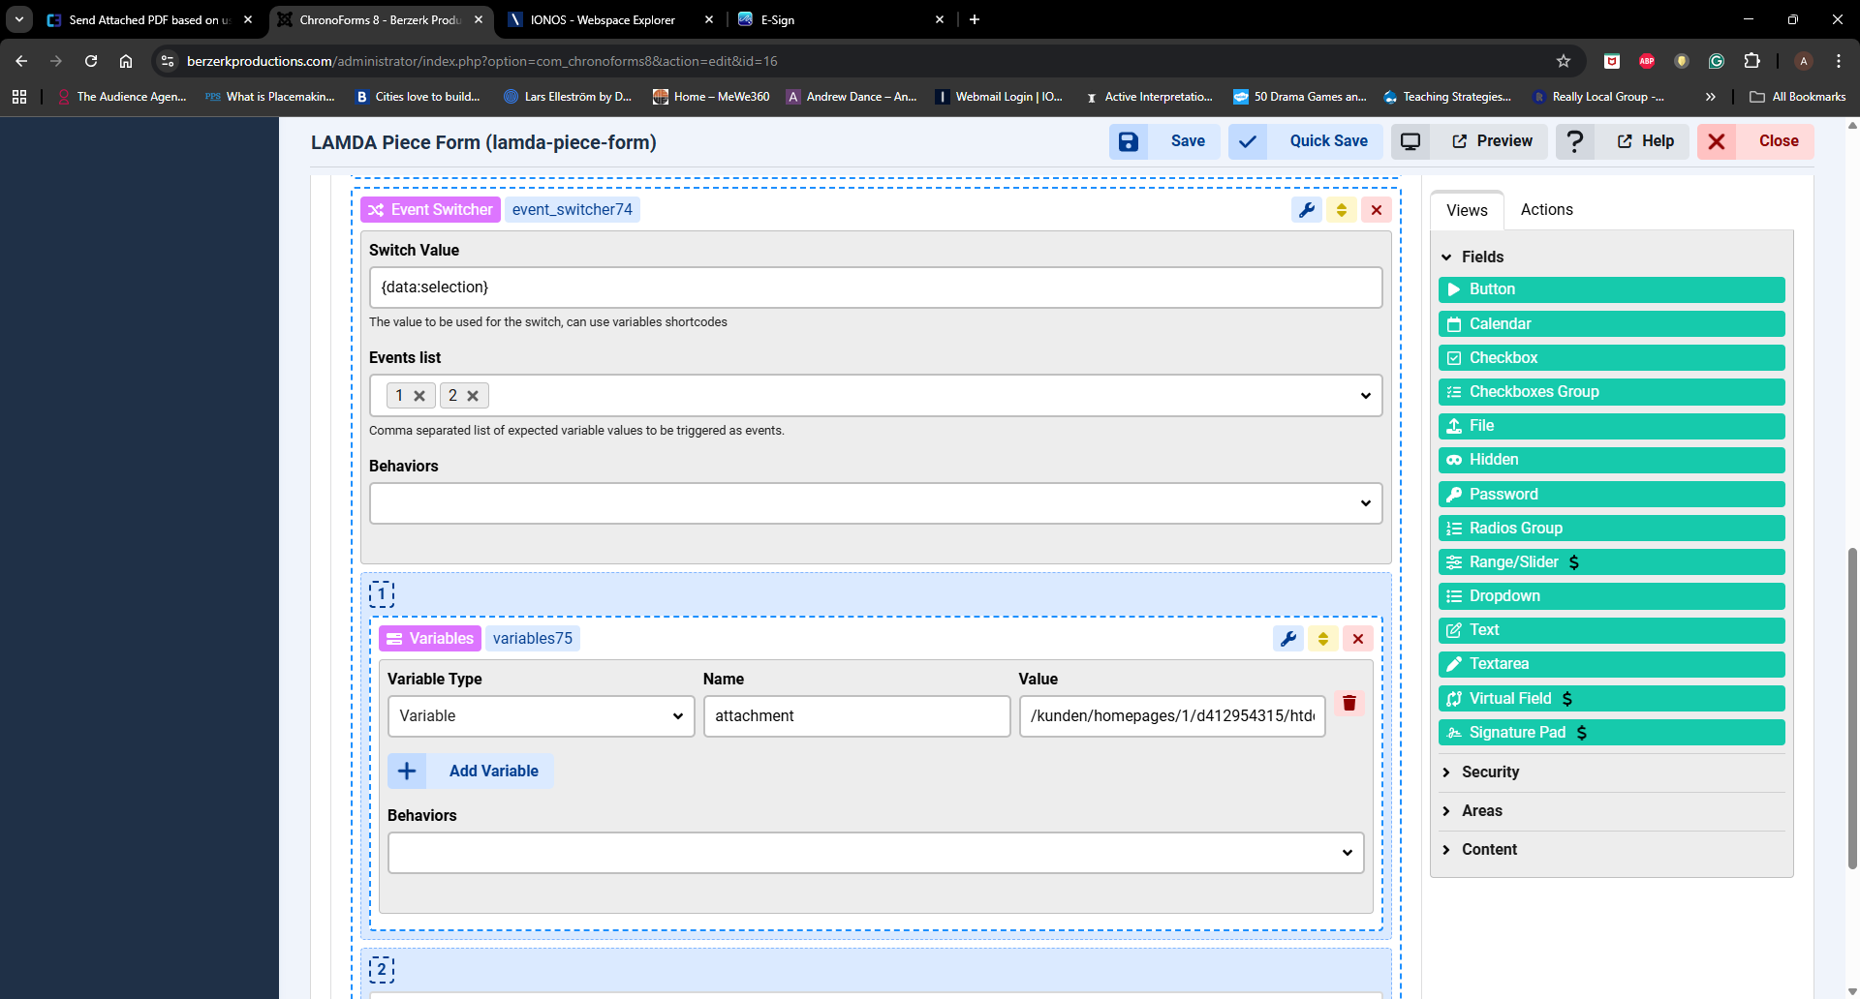Click the plus icon beside Add Variable
This screenshot has width=1860, height=999.
pos(407,771)
